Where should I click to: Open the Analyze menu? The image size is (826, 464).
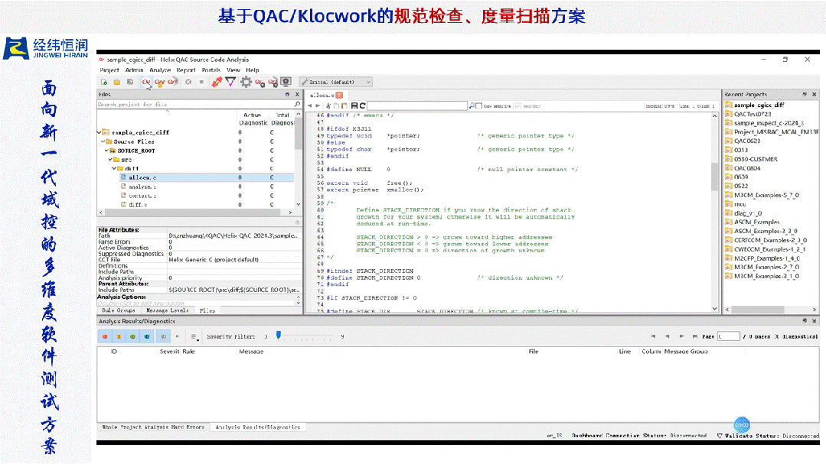tap(160, 70)
